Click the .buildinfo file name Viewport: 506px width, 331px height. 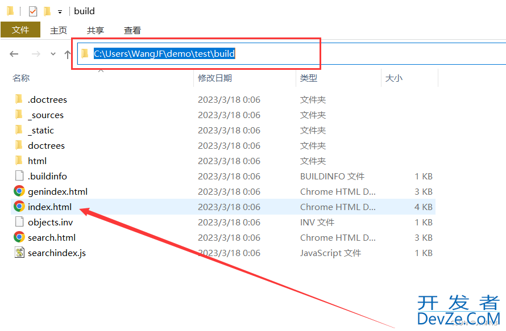pos(47,177)
